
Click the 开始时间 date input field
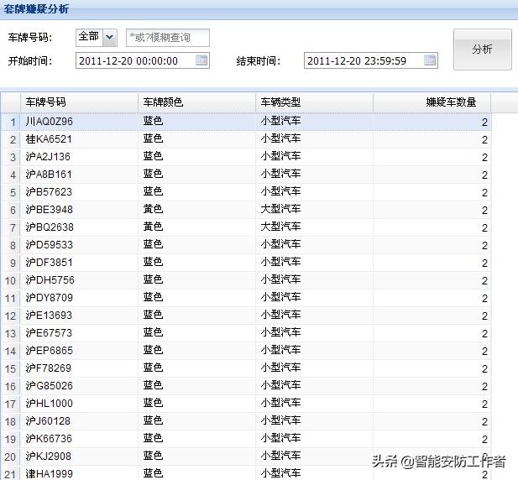(x=143, y=60)
